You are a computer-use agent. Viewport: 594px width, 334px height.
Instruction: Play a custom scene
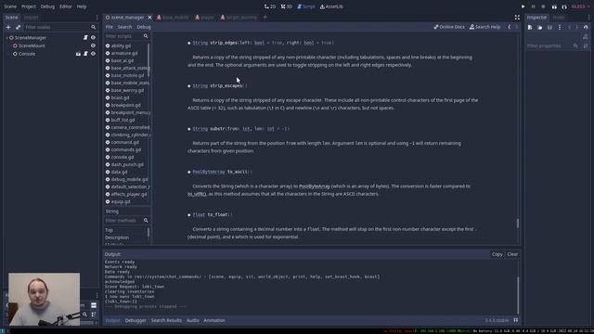564,6
